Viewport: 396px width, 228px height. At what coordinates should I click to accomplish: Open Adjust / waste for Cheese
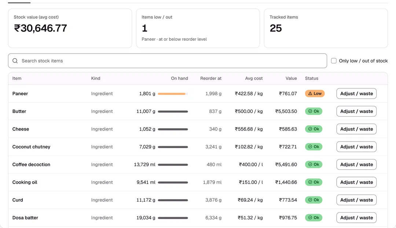[356, 129]
